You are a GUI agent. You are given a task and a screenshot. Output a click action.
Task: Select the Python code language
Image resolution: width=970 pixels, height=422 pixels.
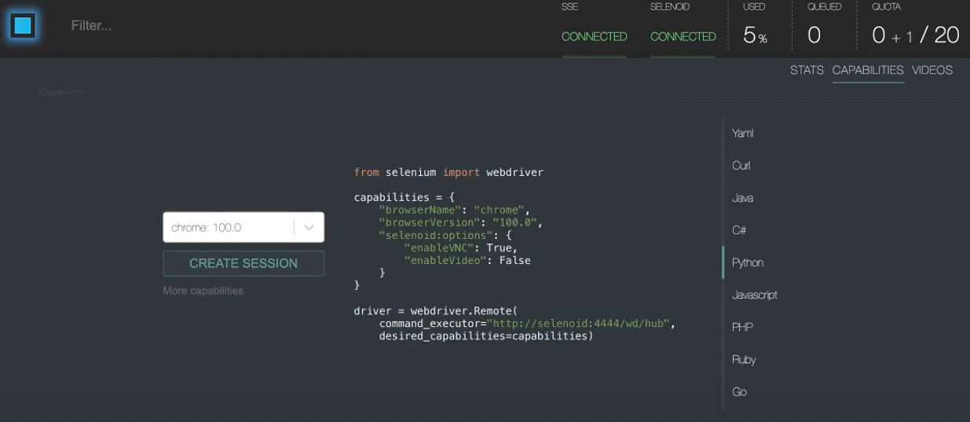(x=748, y=262)
